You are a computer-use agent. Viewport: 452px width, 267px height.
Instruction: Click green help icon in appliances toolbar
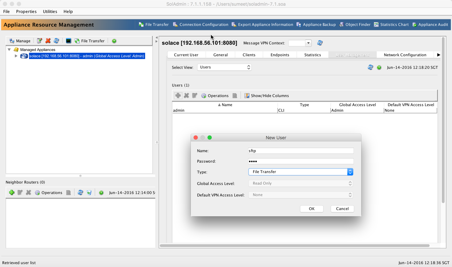114,41
